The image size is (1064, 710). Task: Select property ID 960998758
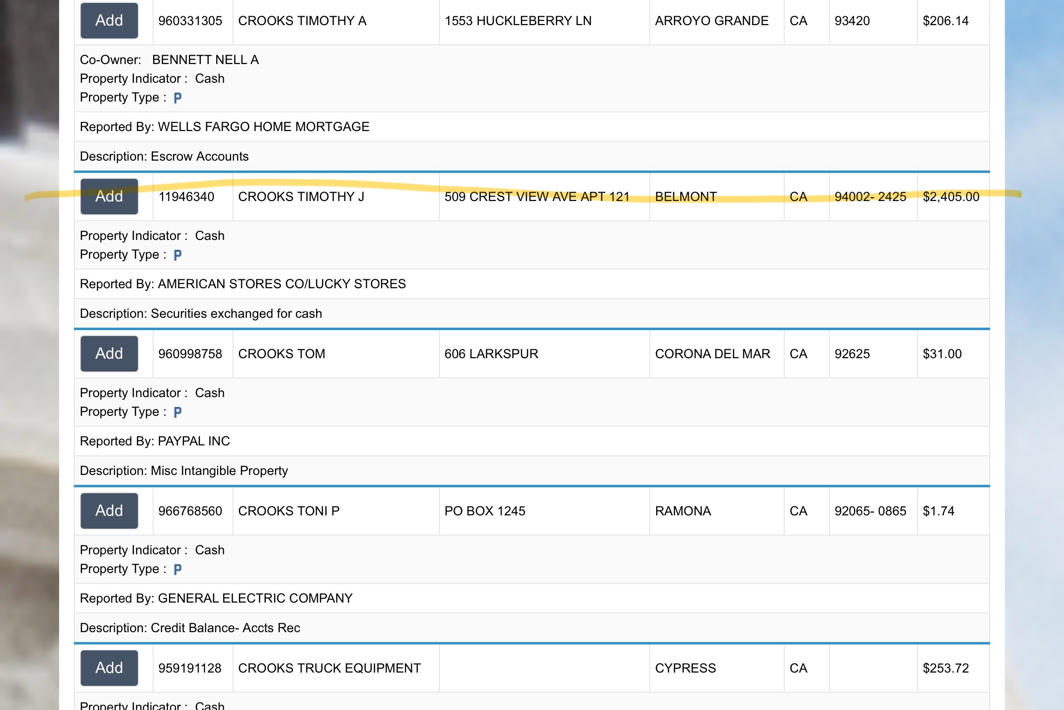[x=190, y=354]
